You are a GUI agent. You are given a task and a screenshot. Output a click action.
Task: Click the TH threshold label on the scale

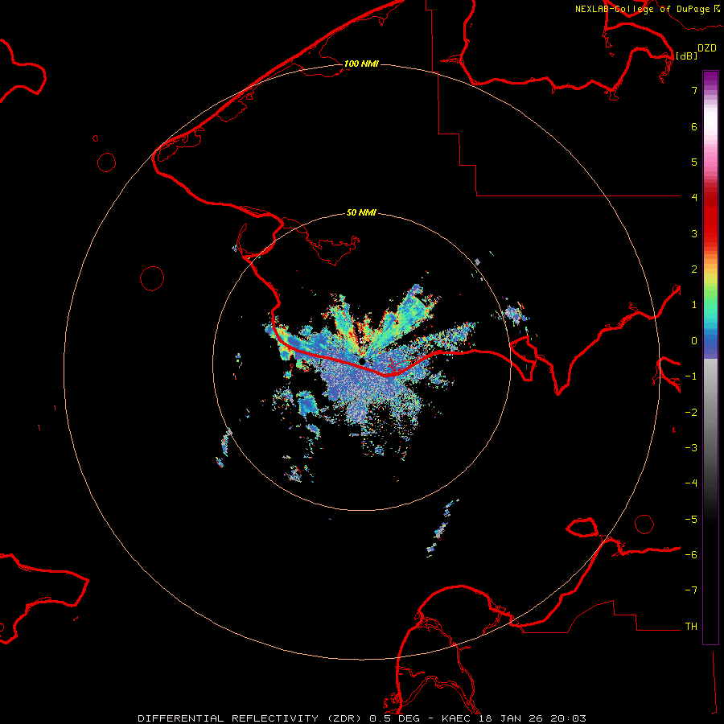691,627
